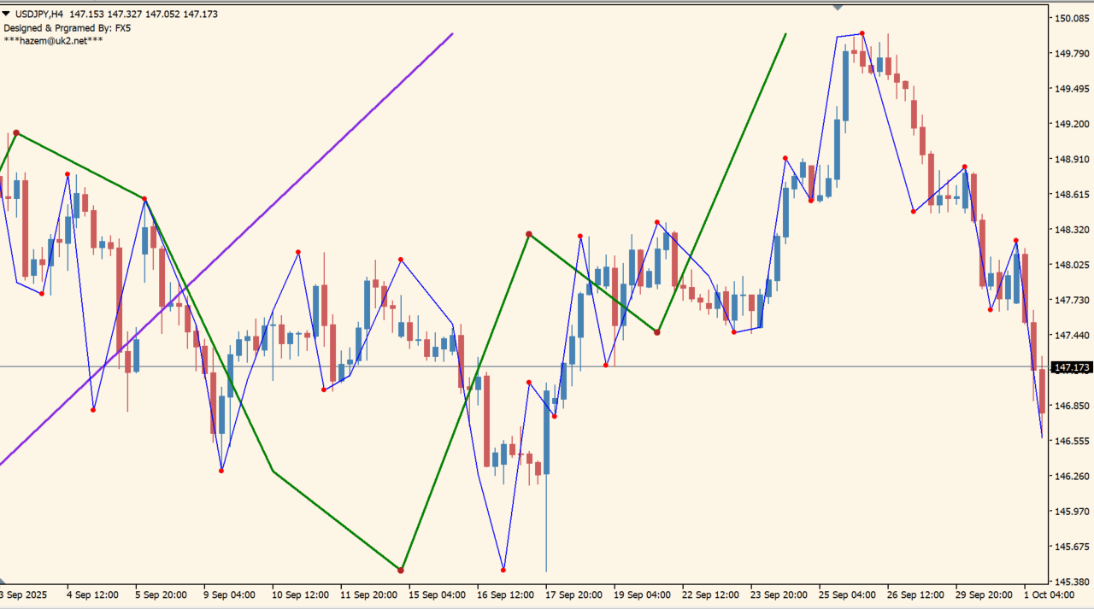
Task: Click the gray chart shift triangle marker
Action: tap(838, 6)
